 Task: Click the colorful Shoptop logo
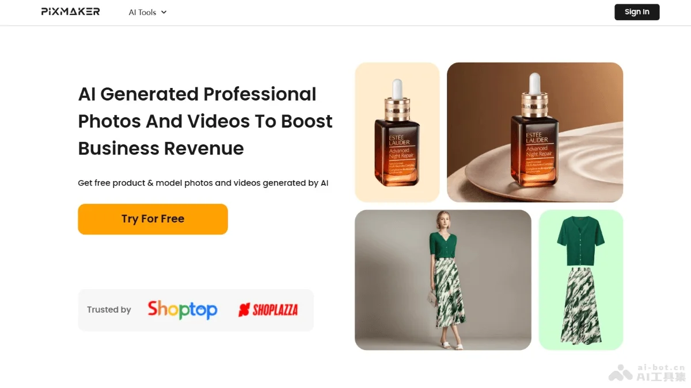coord(183,310)
